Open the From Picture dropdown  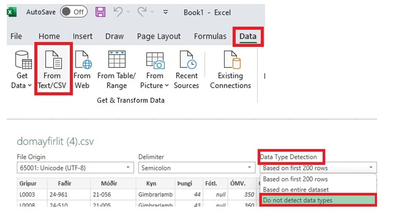154,70
